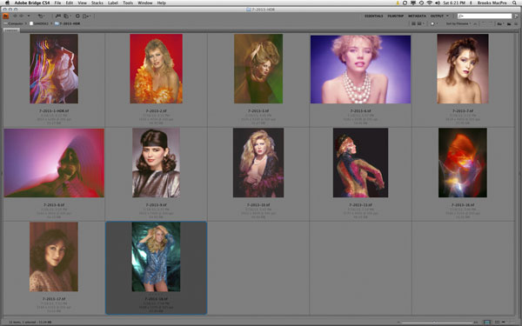The image size is (522, 326).
Task: Open the Stacks menu
Action: coord(97,3)
